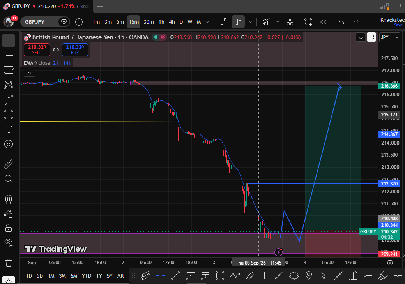Expand the timeframe dropdown chevron
The image size is (405, 284).
[208, 22]
